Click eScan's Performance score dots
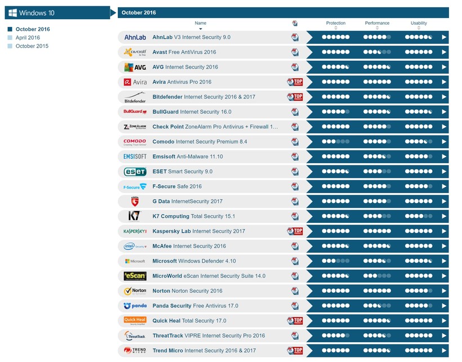Viewport: 462px width, 362px height. coord(377,276)
